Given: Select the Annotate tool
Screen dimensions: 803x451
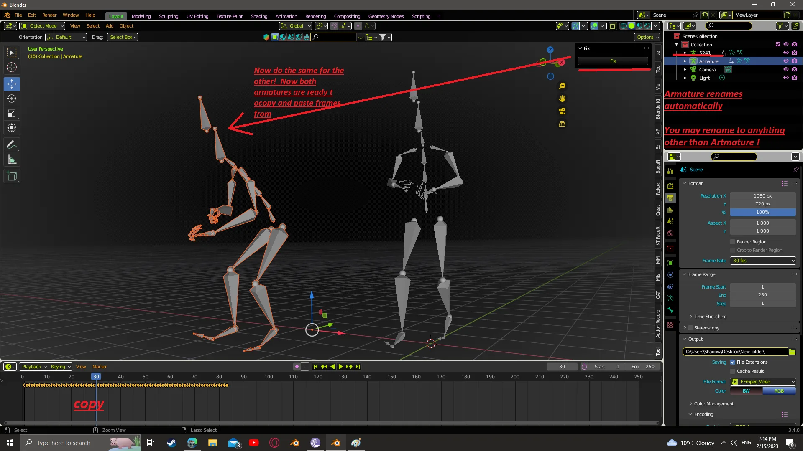Looking at the screenshot, I should point(12,144).
